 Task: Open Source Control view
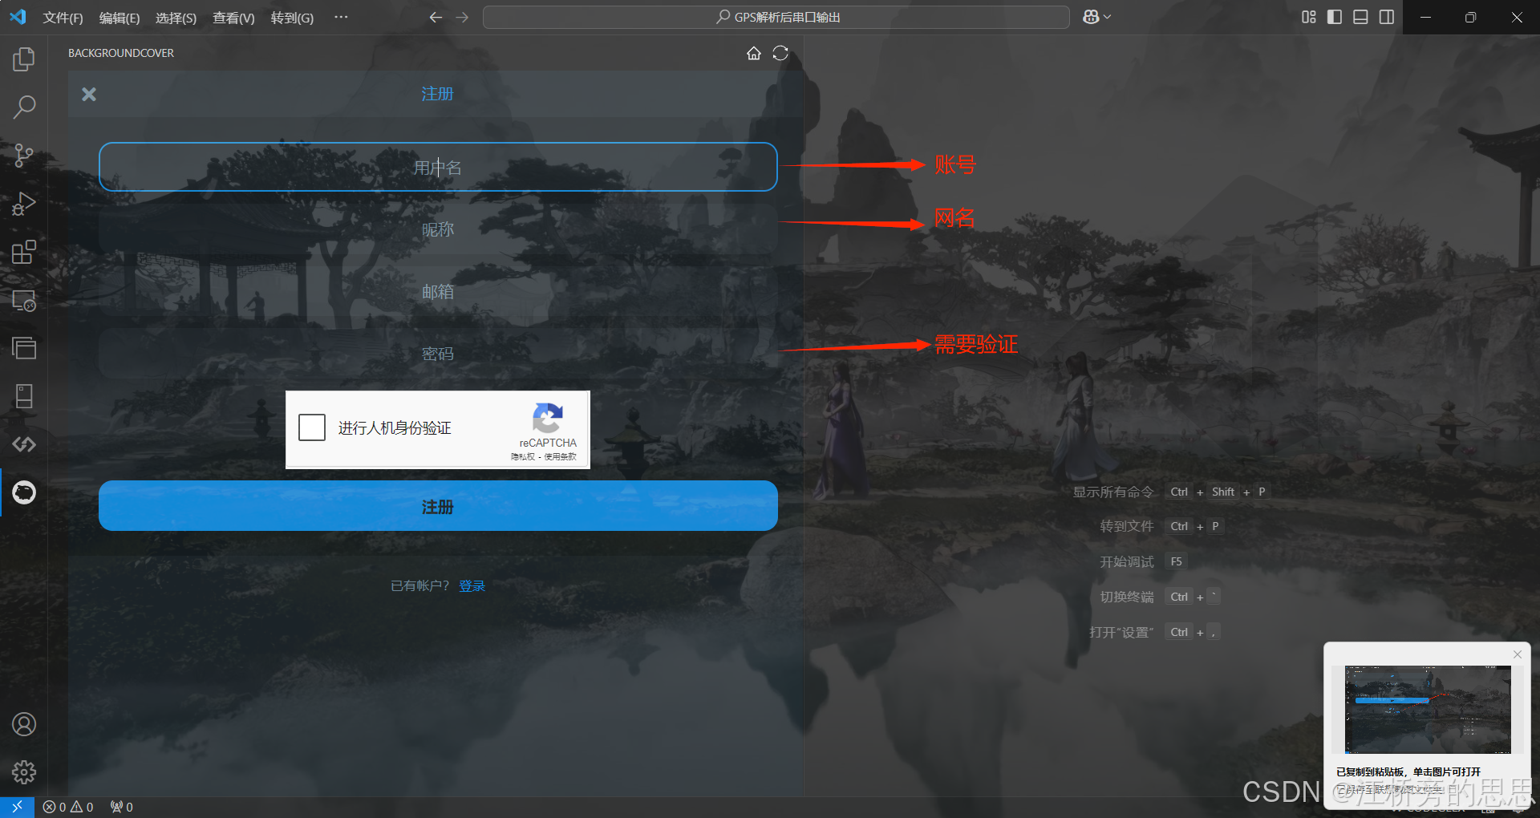(24, 156)
